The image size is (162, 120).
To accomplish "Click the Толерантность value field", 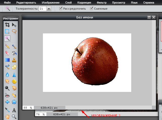I will pyautogui.click(x=42, y=9).
